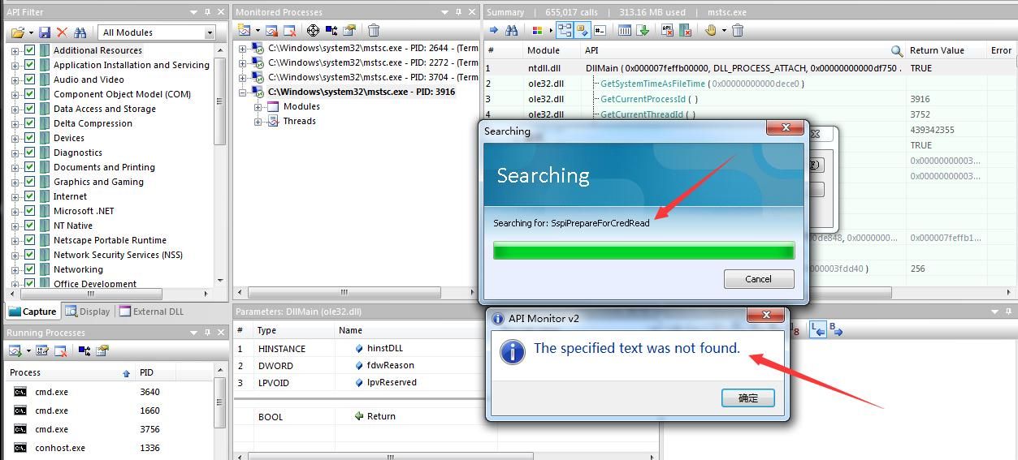The width and height of the screenshot is (1018, 460).
Task: Delete API filter using red X icon
Action: [62, 32]
